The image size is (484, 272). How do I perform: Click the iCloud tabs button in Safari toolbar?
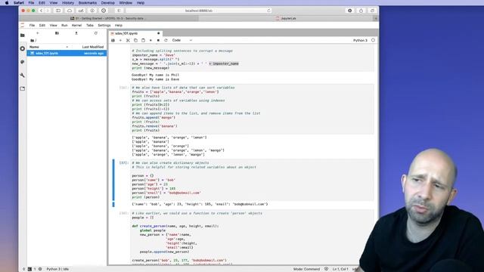pos(70,11)
